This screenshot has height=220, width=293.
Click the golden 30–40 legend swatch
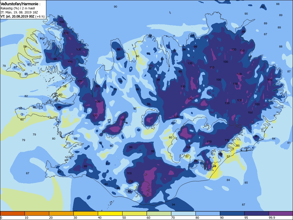pyautogui.click(x=86, y=214)
